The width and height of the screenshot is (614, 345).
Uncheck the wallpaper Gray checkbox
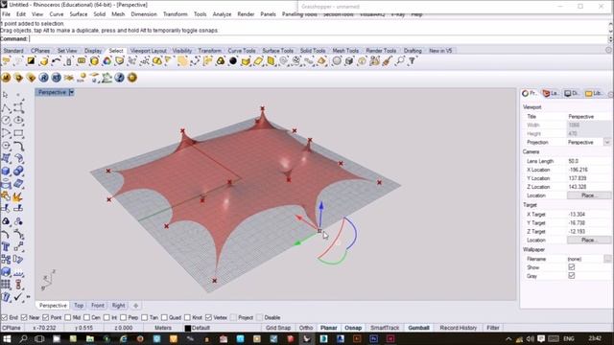coord(572,276)
